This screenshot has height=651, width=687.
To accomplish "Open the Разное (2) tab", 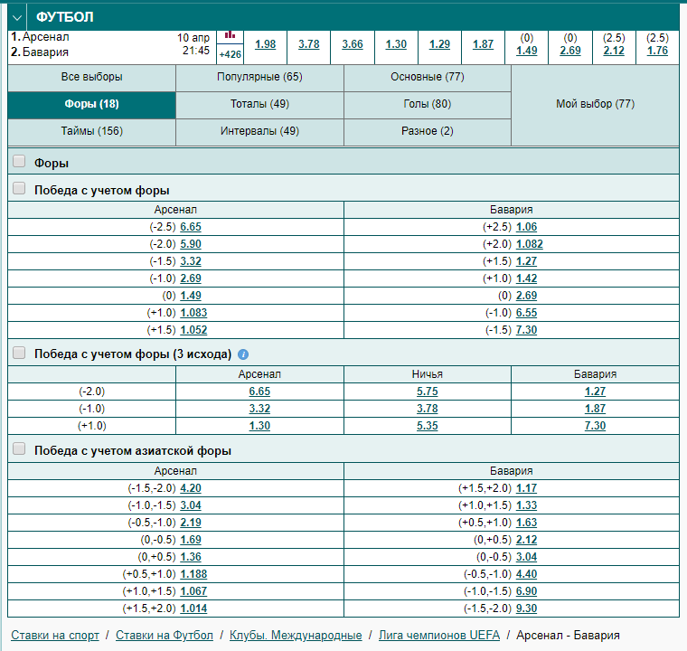I will 428,131.
